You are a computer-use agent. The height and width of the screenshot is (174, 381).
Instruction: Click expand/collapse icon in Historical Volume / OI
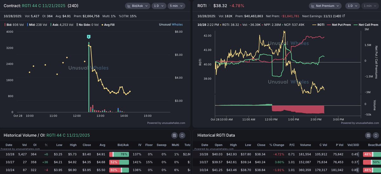[182, 135]
